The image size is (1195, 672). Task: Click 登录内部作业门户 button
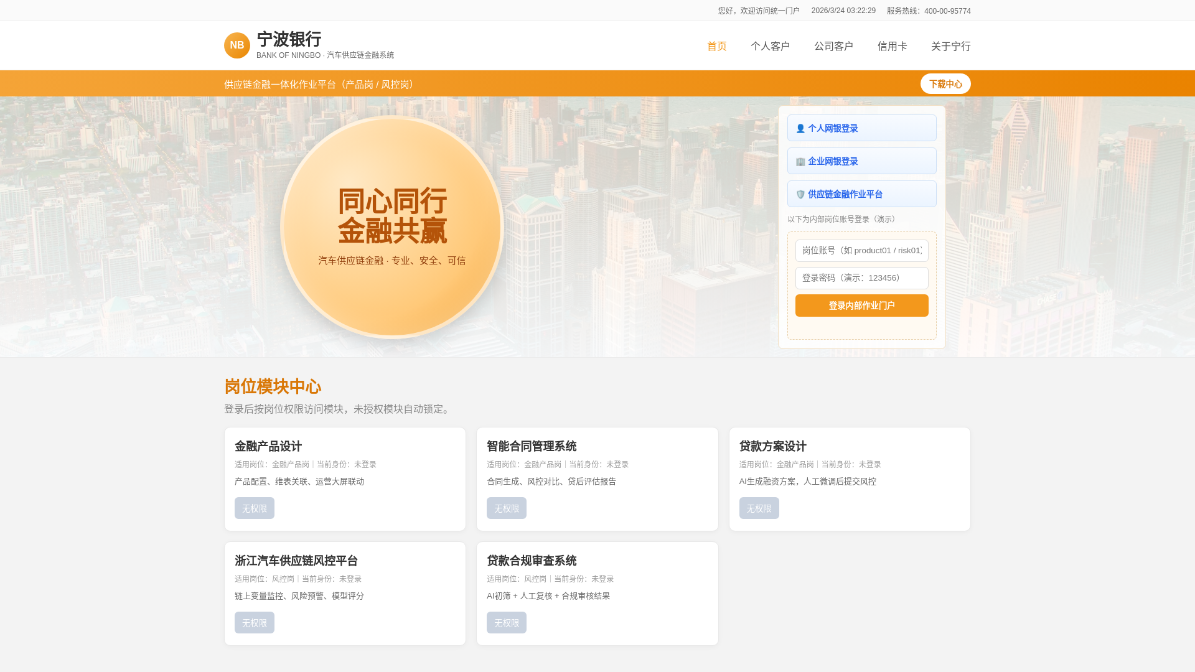click(861, 306)
